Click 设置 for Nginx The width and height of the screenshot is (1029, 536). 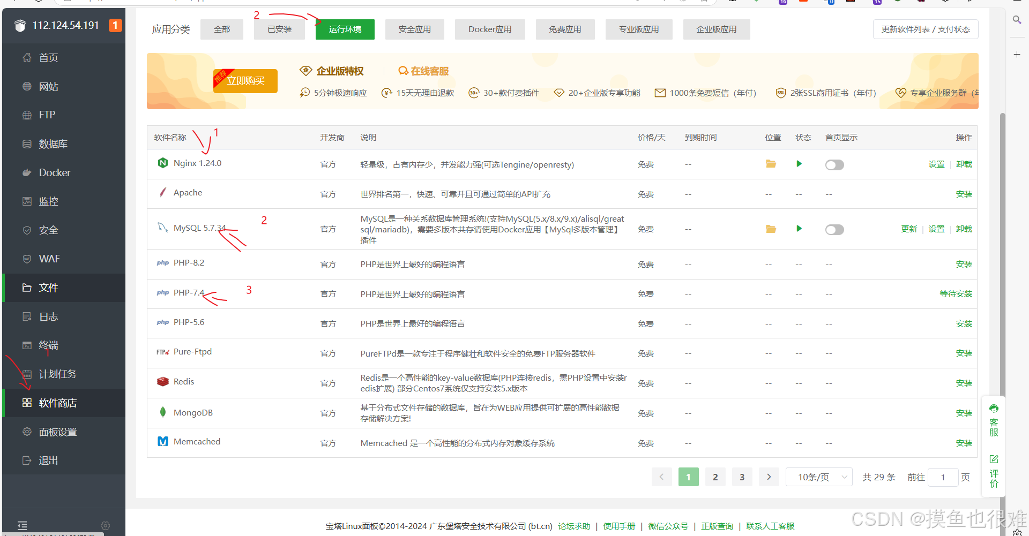[x=936, y=164]
